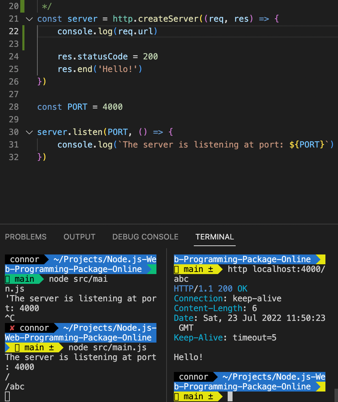Image resolution: width=338 pixels, height=402 pixels.
Task: Click '^C' interrupt line in the left terminal
Action: pos(10,318)
